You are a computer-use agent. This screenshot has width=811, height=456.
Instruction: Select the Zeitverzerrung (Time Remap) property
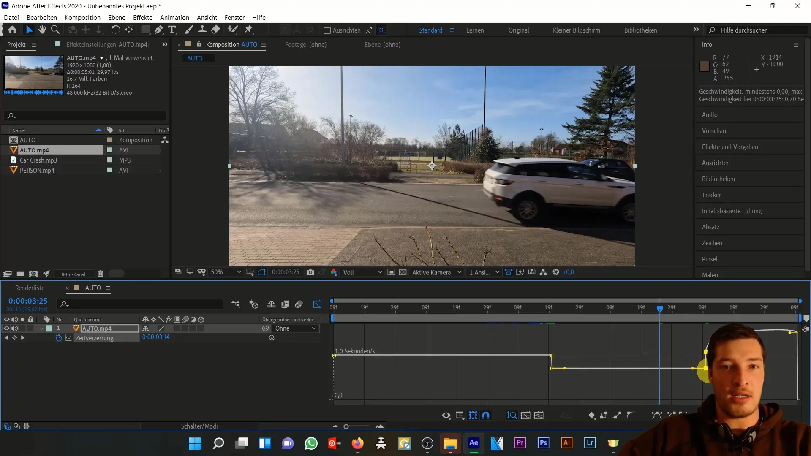pyautogui.click(x=94, y=338)
